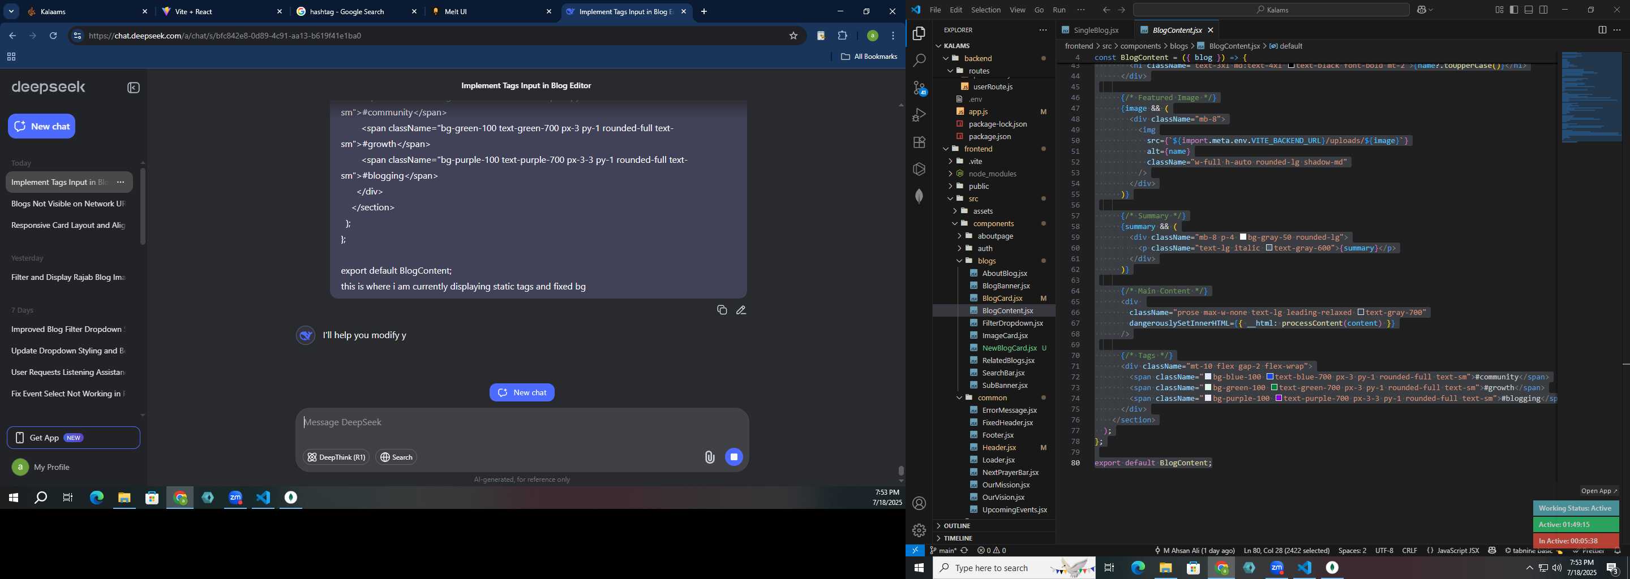Image resolution: width=1630 pixels, height=579 pixels.
Task: Toggle VS Code secondary side bar
Action: tap(1543, 10)
